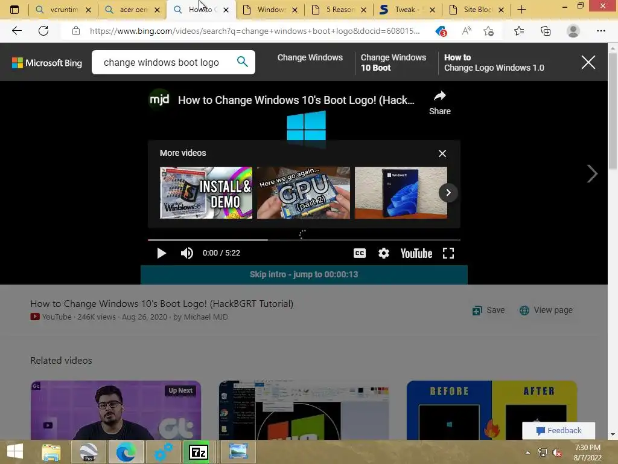Close the Tweak tab
This screenshot has height=464, width=618.
[x=432, y=10]
